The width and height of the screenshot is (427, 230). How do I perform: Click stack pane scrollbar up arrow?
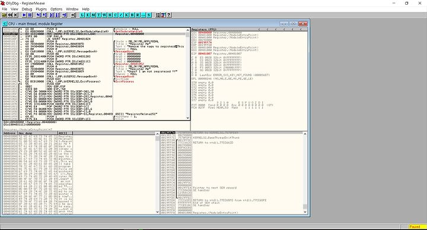coord(305,134)
